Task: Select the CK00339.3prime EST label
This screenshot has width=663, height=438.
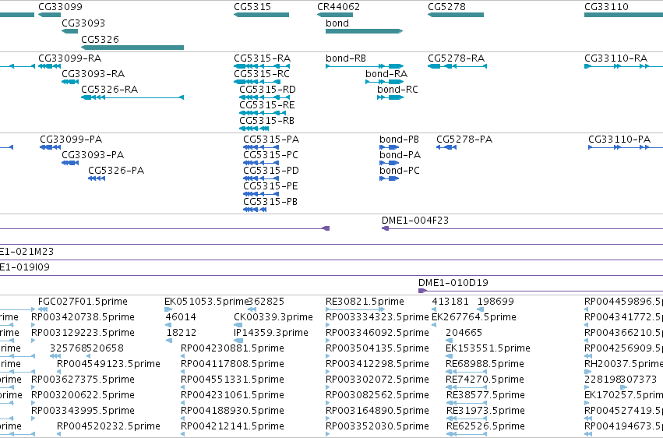Action: tap(273, 317)
